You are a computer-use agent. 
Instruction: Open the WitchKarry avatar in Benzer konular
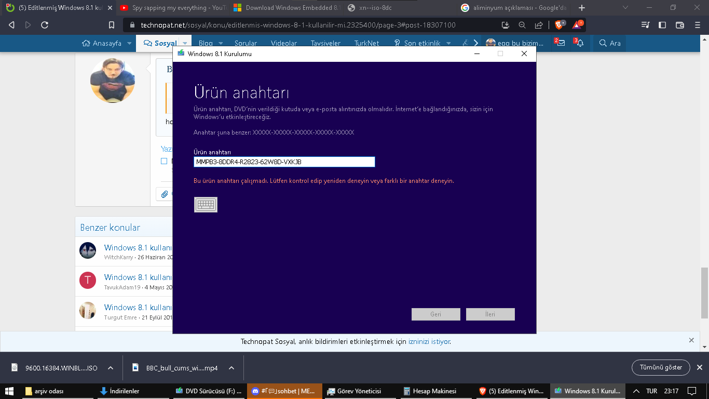click(x=88, y=250)
